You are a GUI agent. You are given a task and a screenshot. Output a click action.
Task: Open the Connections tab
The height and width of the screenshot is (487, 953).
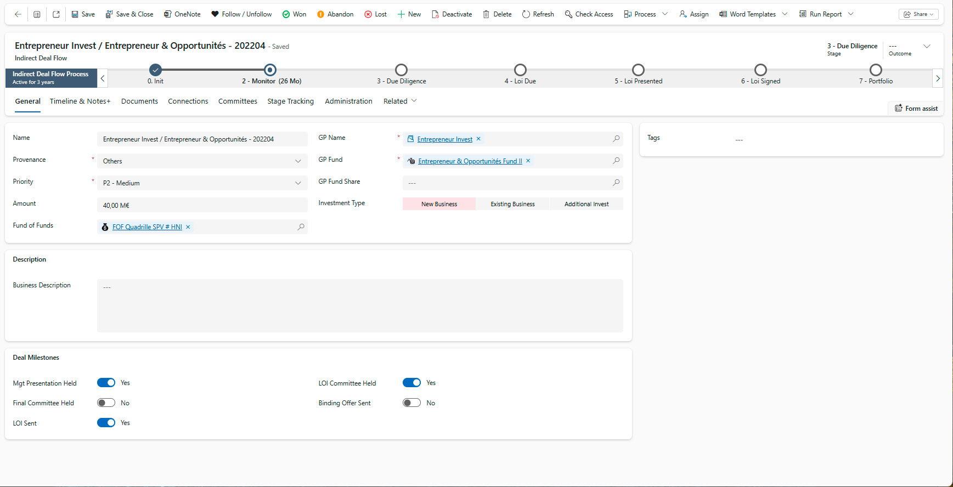188,101
